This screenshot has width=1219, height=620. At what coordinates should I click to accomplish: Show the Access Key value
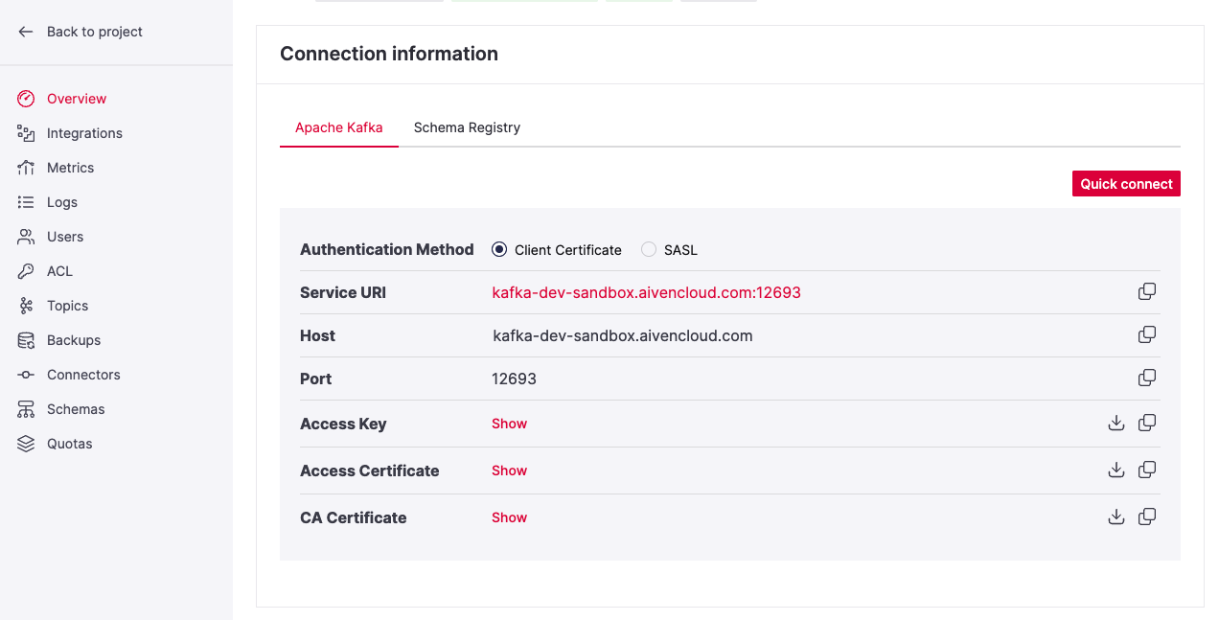coord(509,423)
